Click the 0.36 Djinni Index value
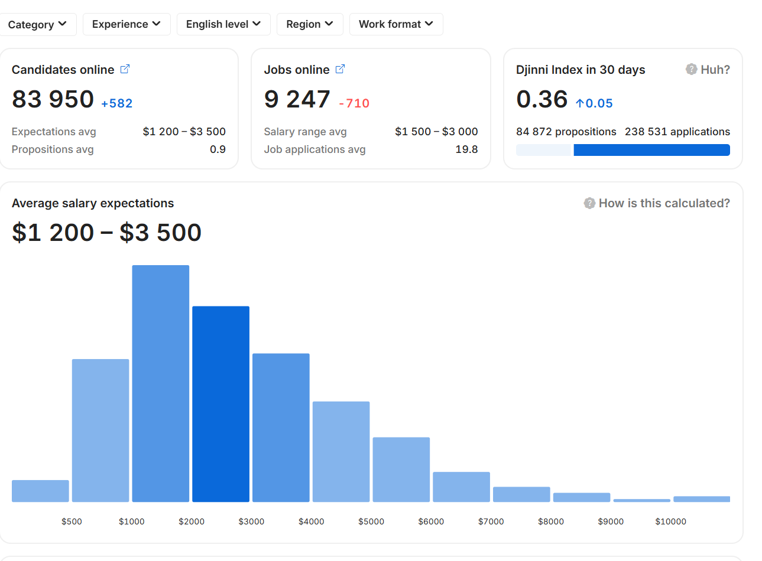The height and width of the screenshot is (561, 762). [x=542, y=99]
